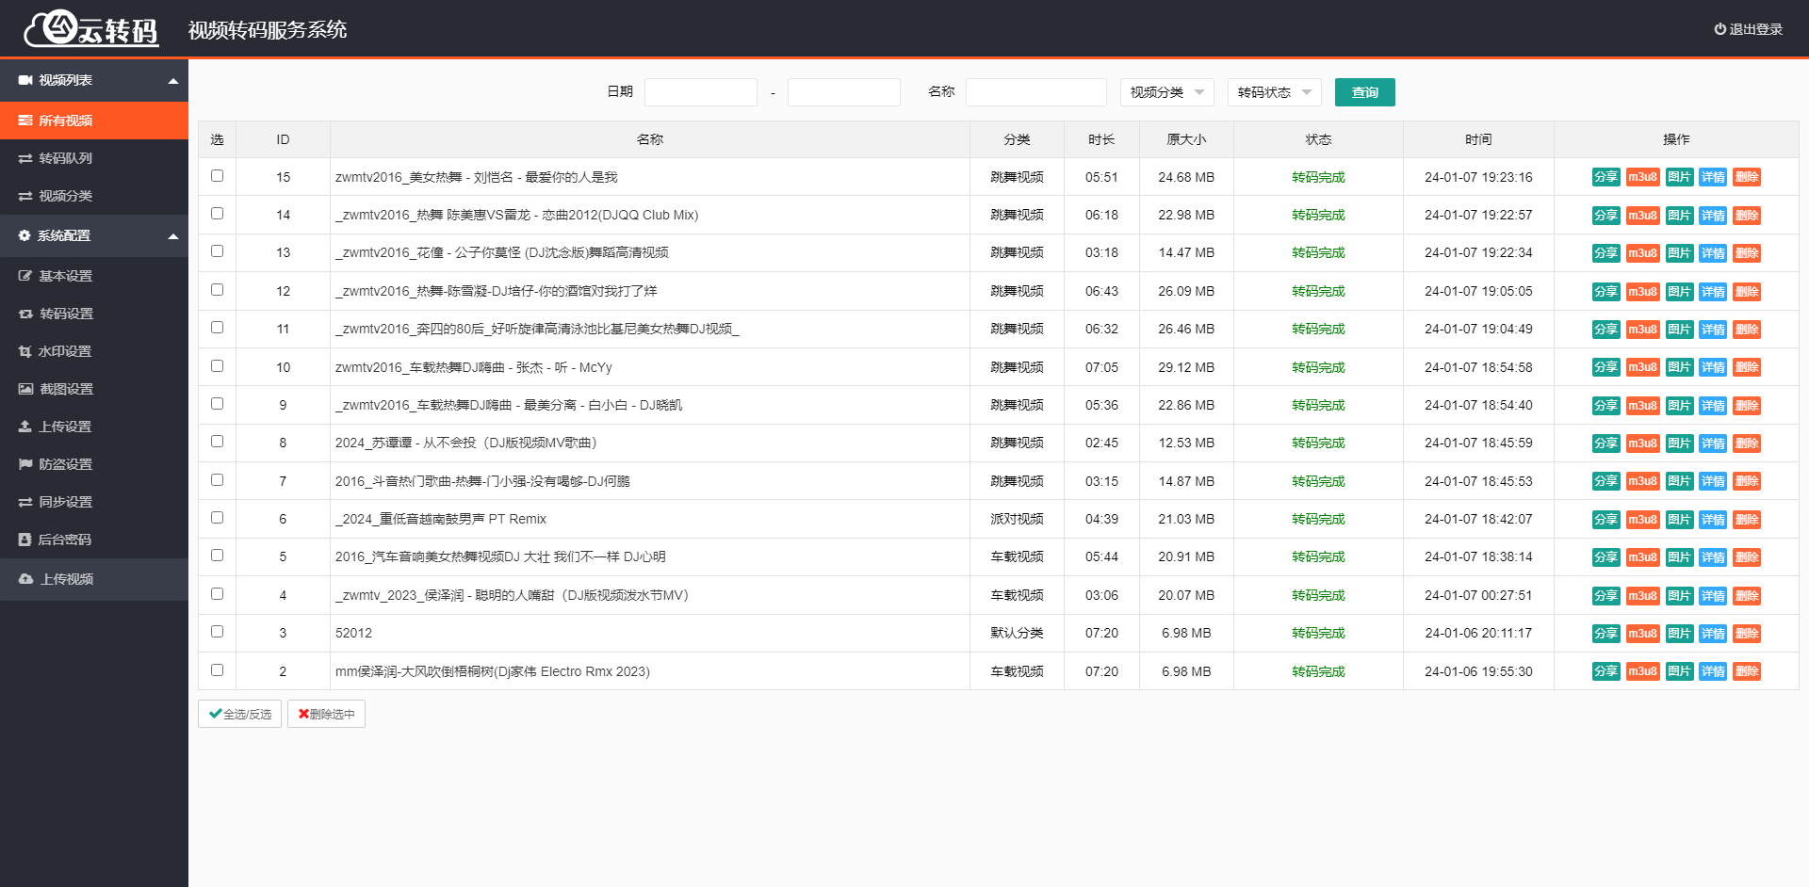This screenshot has width=1809, height=887.
Task: Click the start date input field
Action: [701, 92]
